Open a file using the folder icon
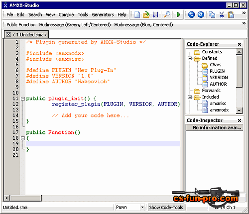The image size is (249, 214). [x=146, y=15]
